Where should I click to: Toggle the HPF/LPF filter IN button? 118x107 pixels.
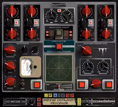(x=59, y=11)
